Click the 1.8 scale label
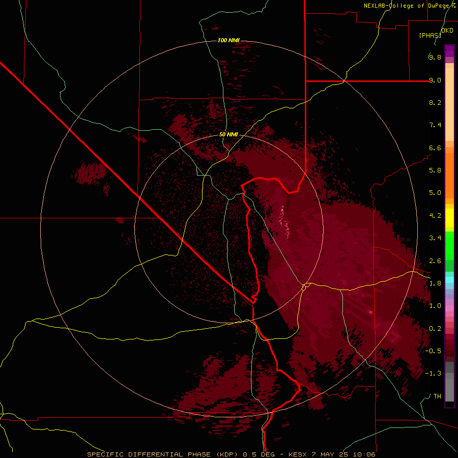 435,283
